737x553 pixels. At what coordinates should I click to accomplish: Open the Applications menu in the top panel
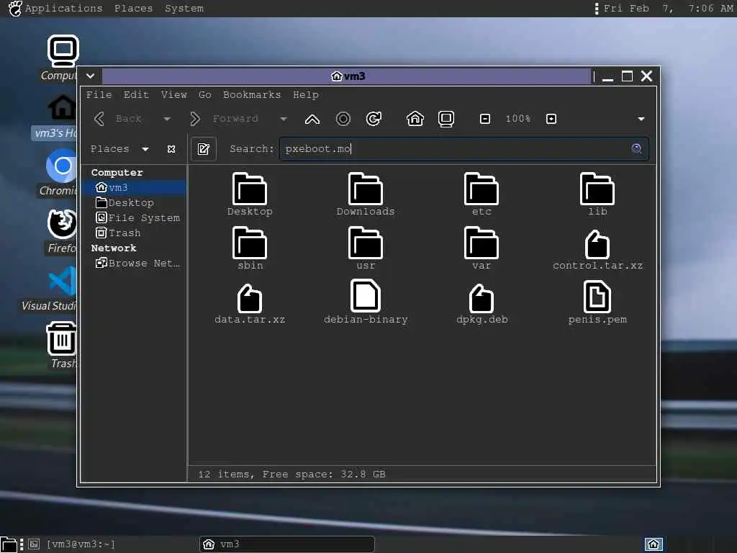[x=63, y=9]
